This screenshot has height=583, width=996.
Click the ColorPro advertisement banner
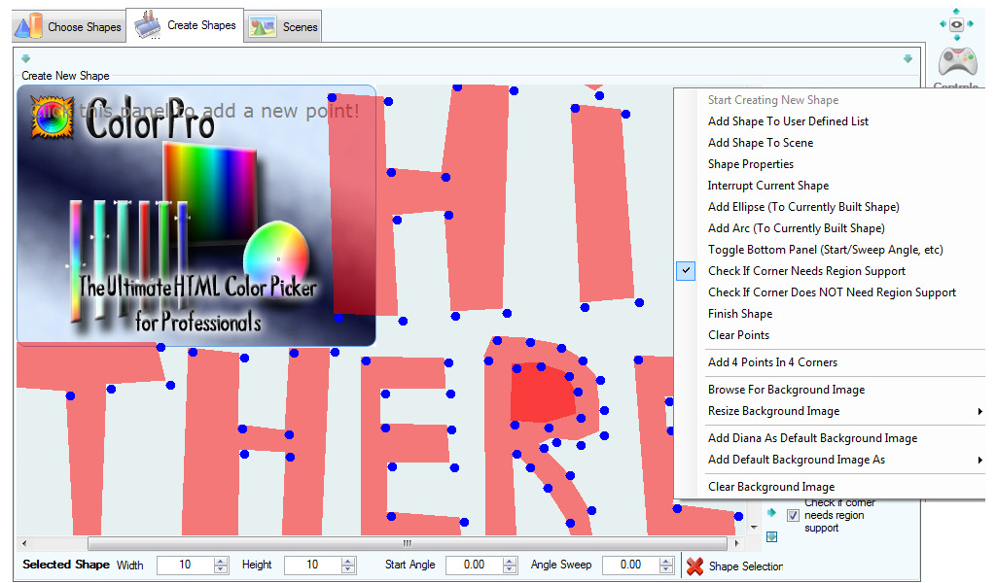(x=196, y=216)
